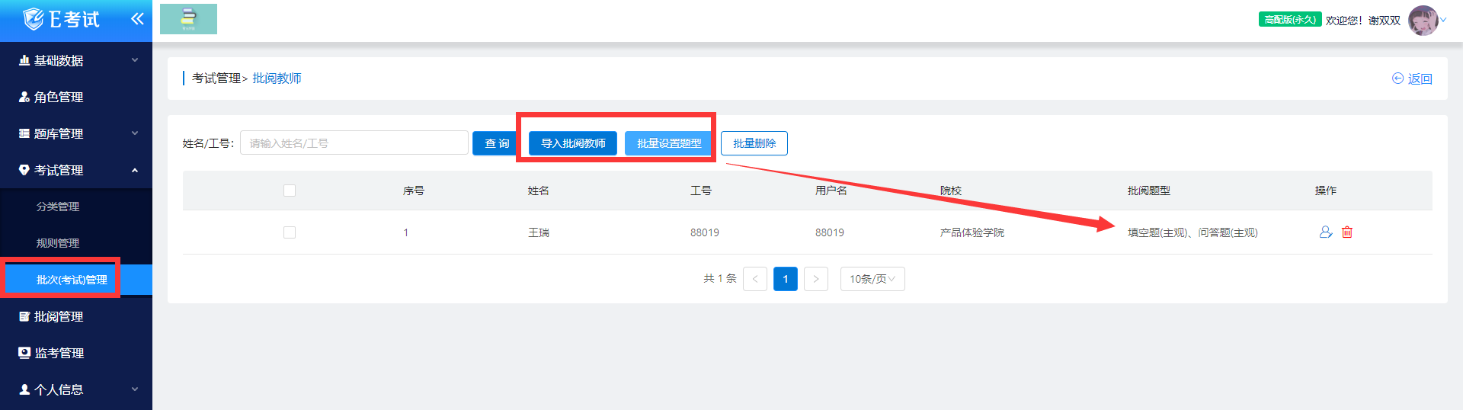This screenshot has width=1463, height=410.
Task: Open 监考管理 in the sidebar
Action: click(76, 353)
